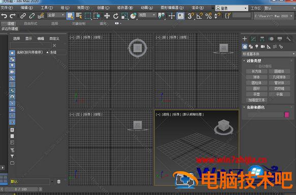Click the Select Object tool icon
Viewport: 296px width, 195px height.
[70, 16]
